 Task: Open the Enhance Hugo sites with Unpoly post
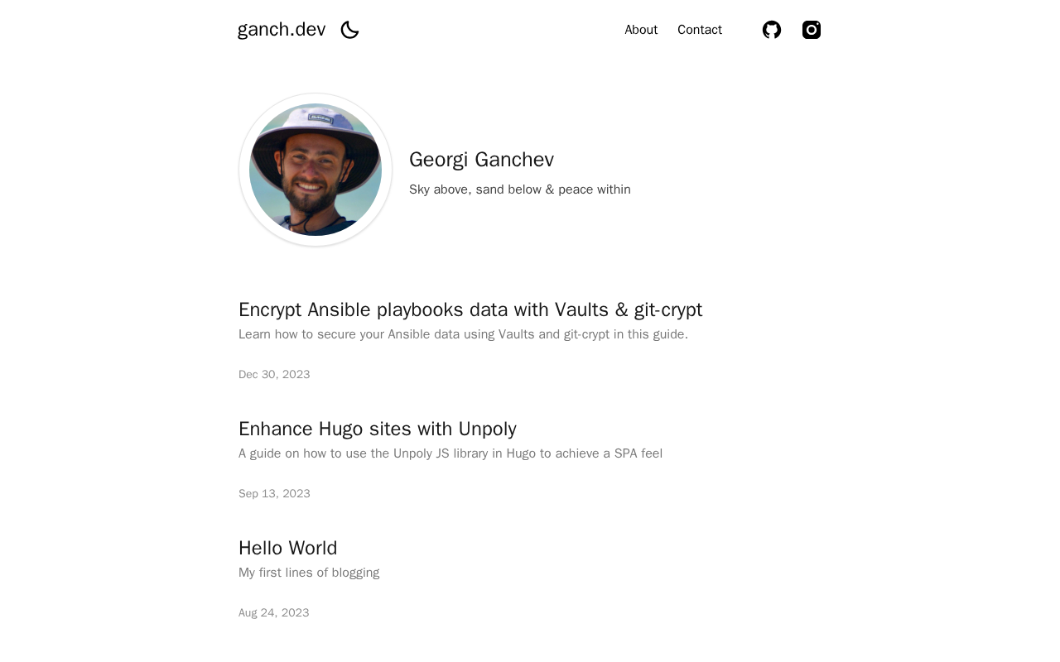click(378, 429)
